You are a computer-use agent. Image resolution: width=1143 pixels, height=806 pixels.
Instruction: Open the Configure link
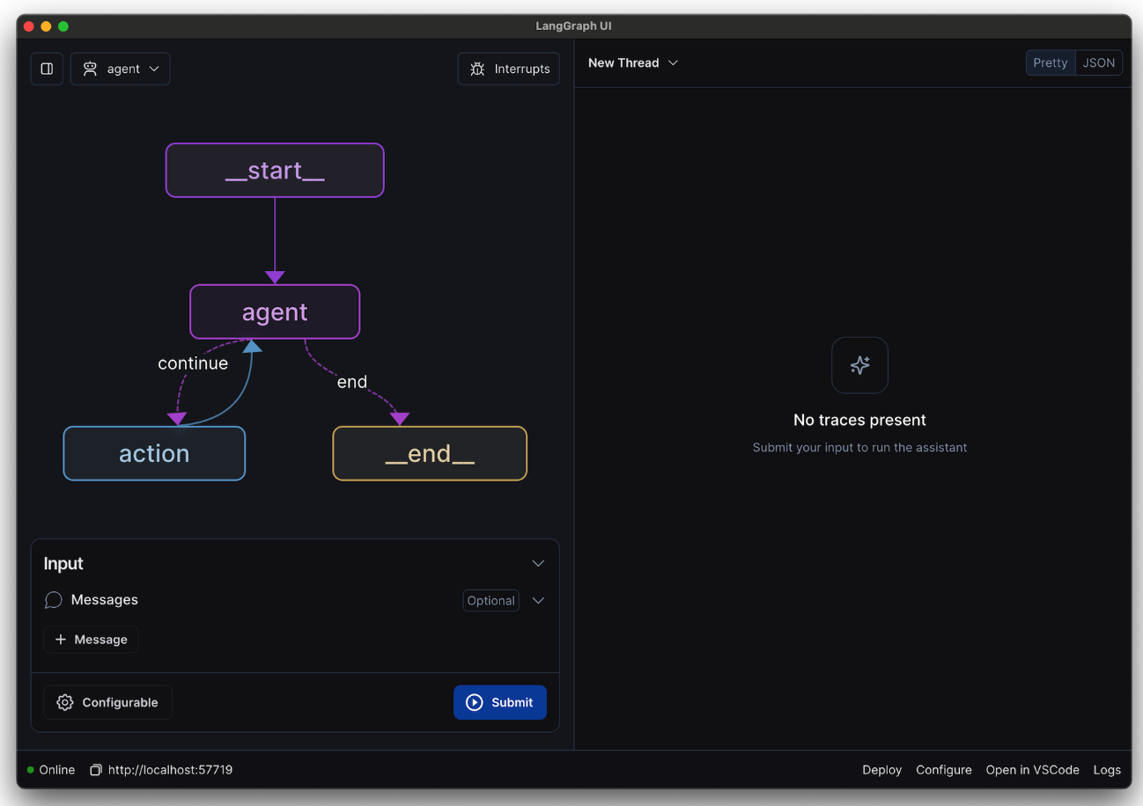click(x=944, y=770)
